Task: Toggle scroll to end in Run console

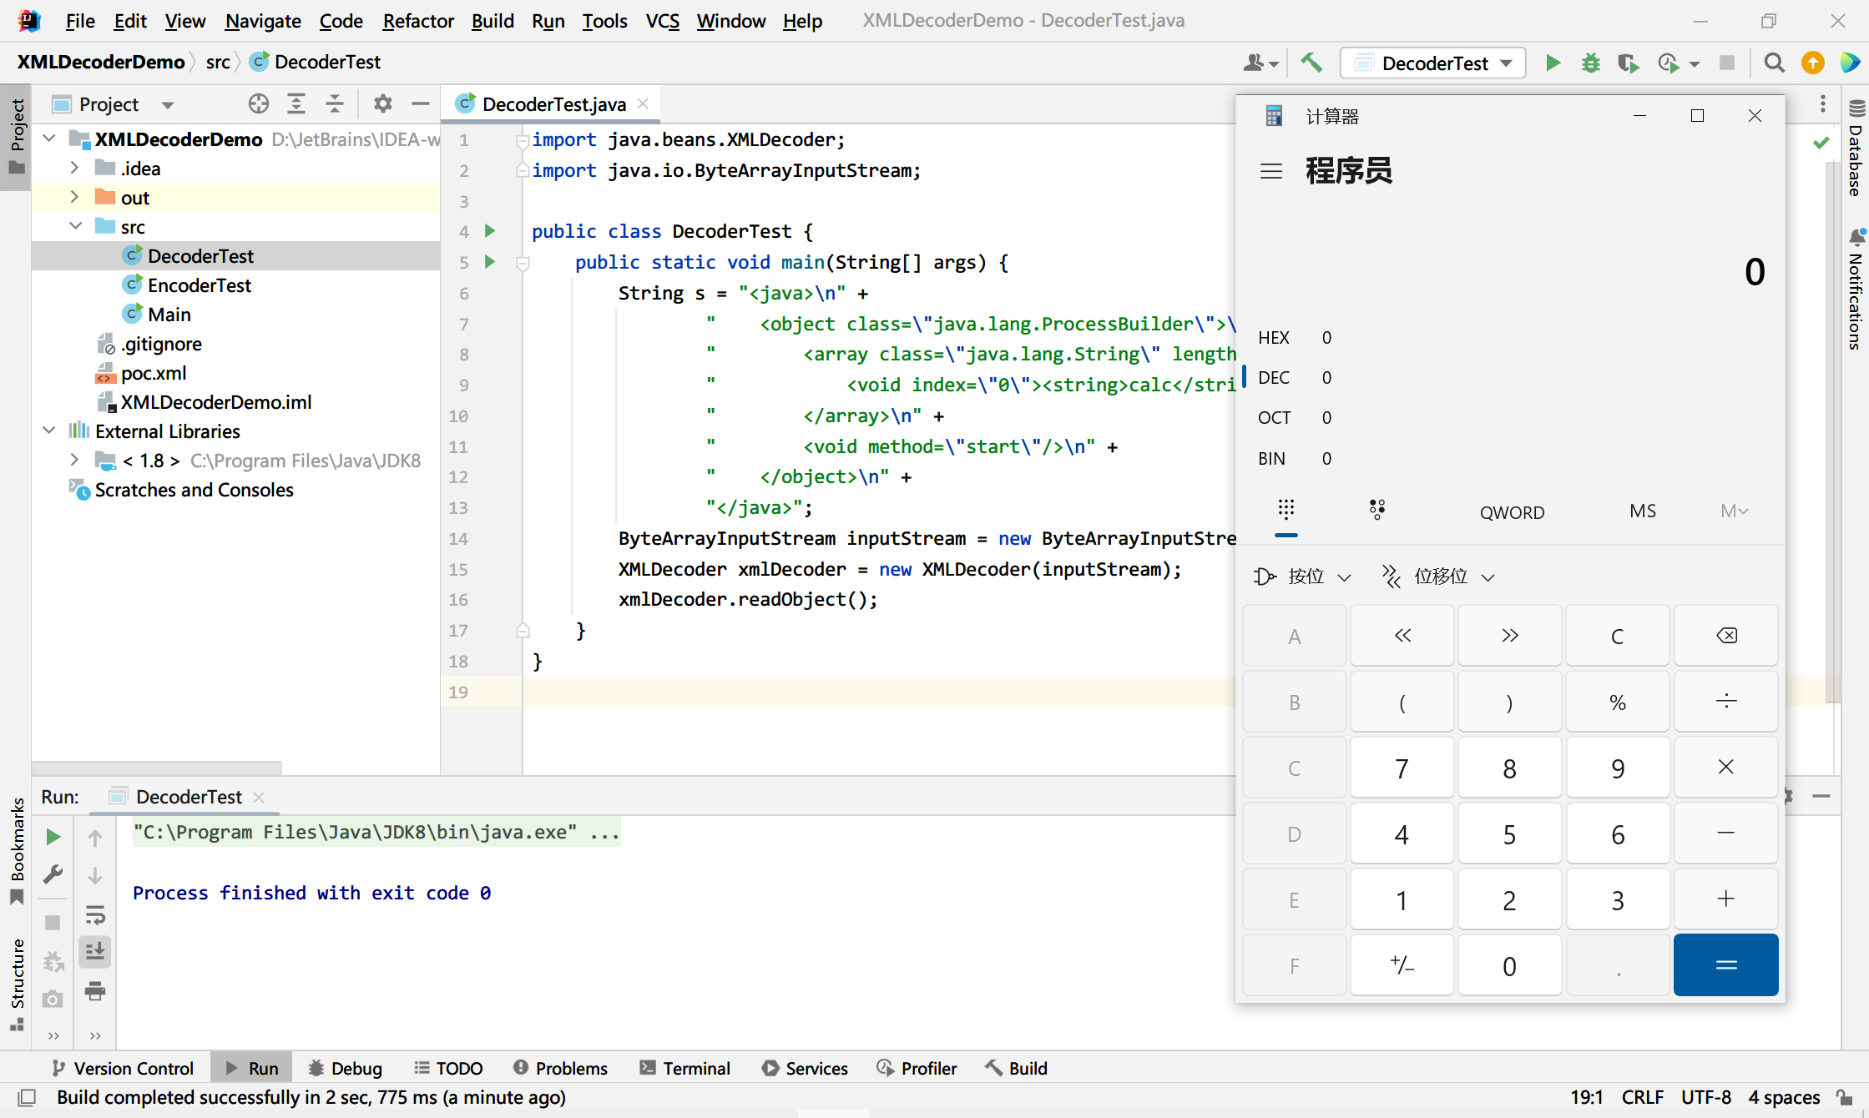Action: (x=95, y=952)
